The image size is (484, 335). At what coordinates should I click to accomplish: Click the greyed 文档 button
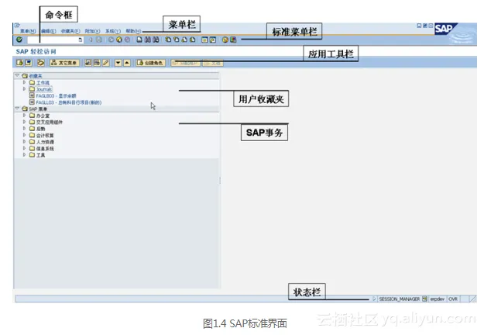213,63
